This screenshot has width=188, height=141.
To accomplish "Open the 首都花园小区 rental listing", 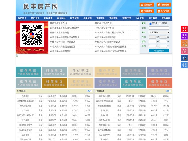I will pos(104,125).
